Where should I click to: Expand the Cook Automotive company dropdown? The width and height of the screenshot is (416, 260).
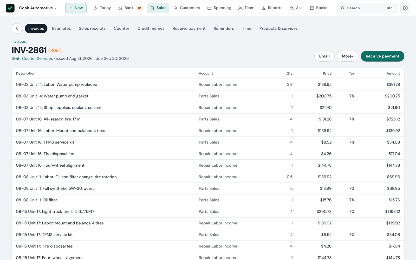click(38, 8)
